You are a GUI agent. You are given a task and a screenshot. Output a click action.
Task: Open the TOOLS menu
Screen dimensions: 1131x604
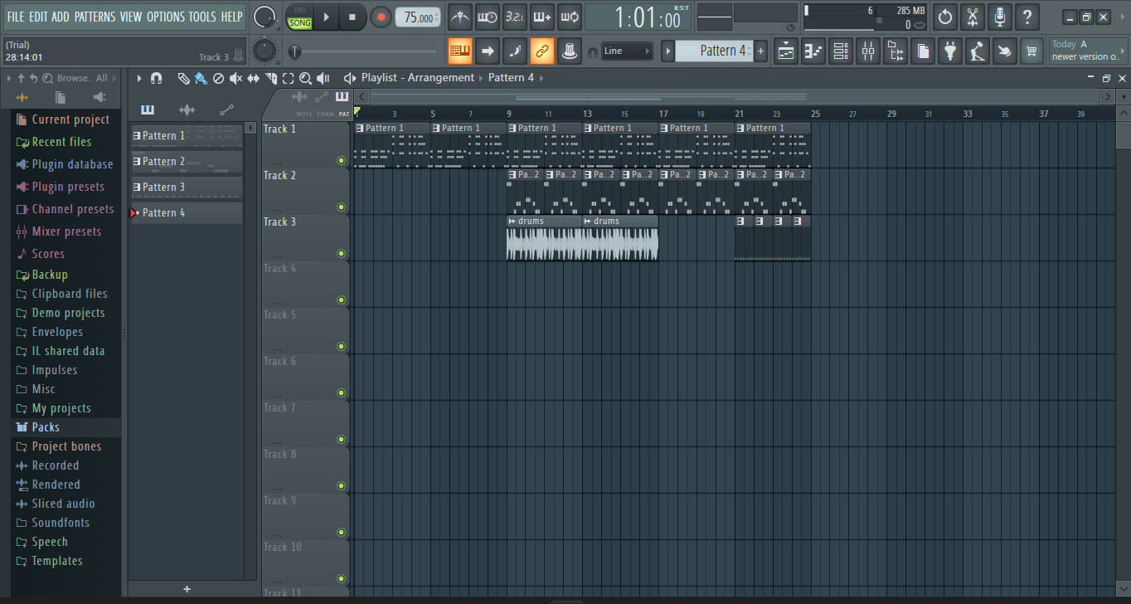(x=202, y=17)
